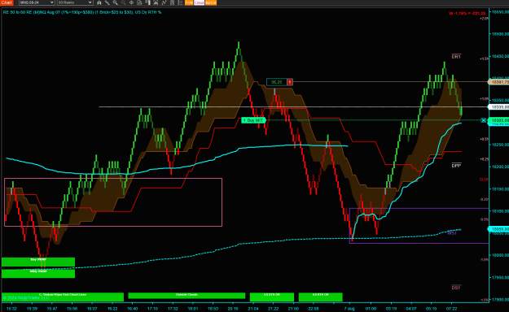This screenshot has width=509, height=312.
Task: Open the Strategies icon in toolbar
Action: coord(172,2)
